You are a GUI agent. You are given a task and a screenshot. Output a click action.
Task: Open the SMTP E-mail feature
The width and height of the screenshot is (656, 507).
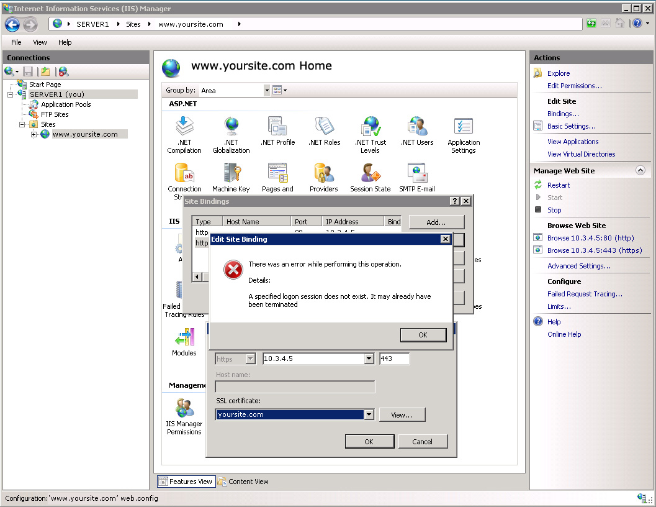click(x=417, y=178)
